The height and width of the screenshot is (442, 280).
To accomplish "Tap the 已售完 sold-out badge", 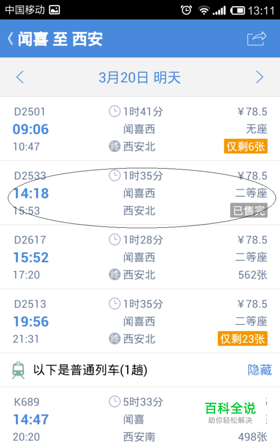I will tap(249, 210).
